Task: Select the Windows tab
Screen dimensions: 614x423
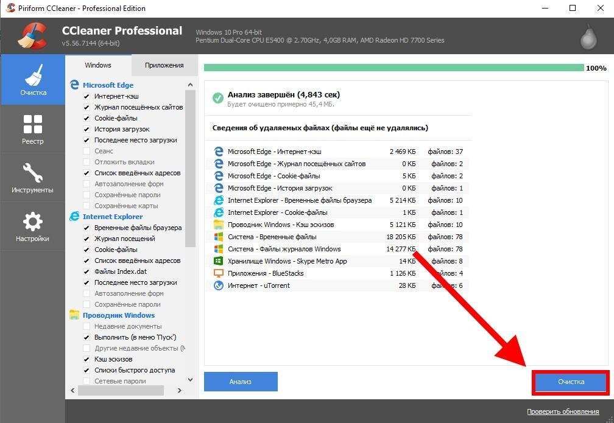Action: click(97, 65)
